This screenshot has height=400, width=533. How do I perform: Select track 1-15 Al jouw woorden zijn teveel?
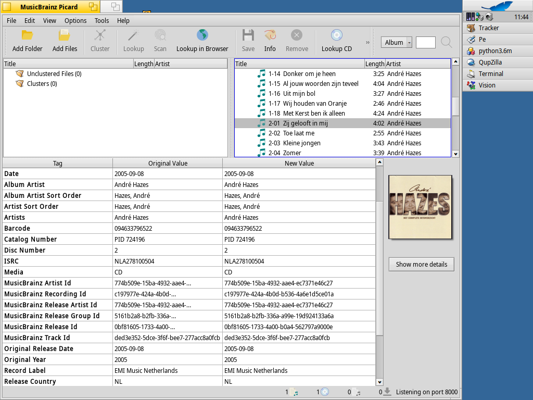[342, 84]
